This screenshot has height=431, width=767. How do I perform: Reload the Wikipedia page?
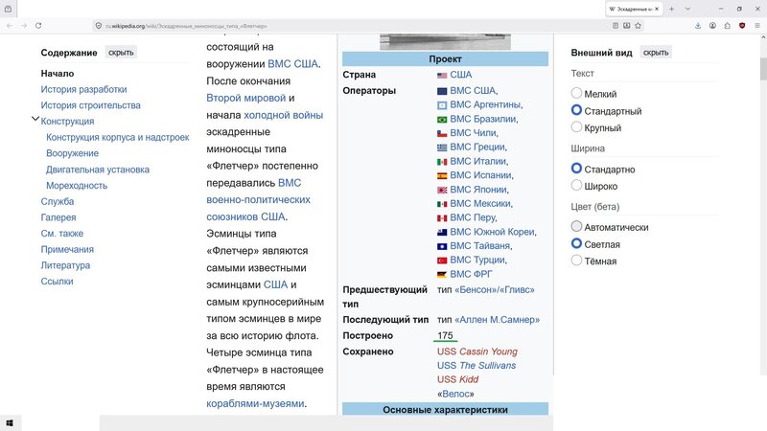click(38, 26)
